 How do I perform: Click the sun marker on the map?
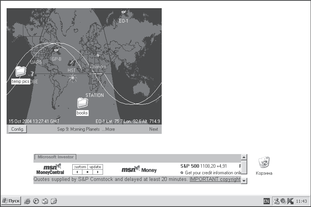point(73,78)
